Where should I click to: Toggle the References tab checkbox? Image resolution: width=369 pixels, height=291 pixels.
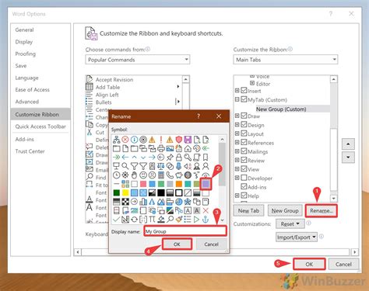[x=244, y=142]
